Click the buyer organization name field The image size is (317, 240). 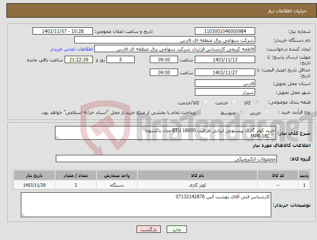(165, 40)
